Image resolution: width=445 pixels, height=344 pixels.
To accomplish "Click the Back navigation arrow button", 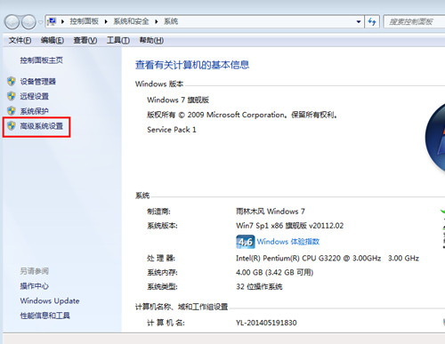I will point(12,22).
